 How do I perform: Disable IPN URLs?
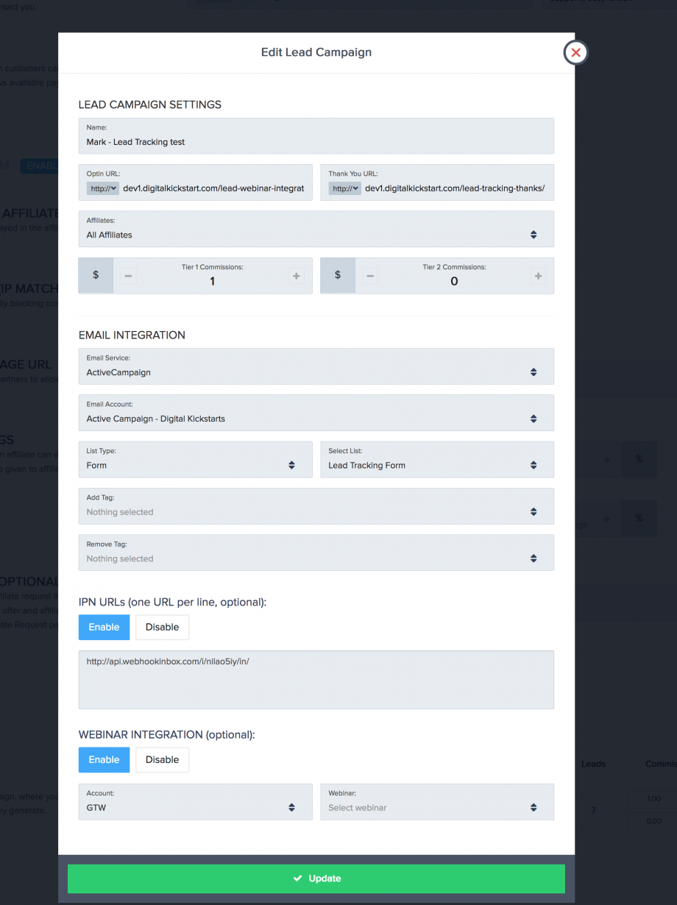(162, 627)
